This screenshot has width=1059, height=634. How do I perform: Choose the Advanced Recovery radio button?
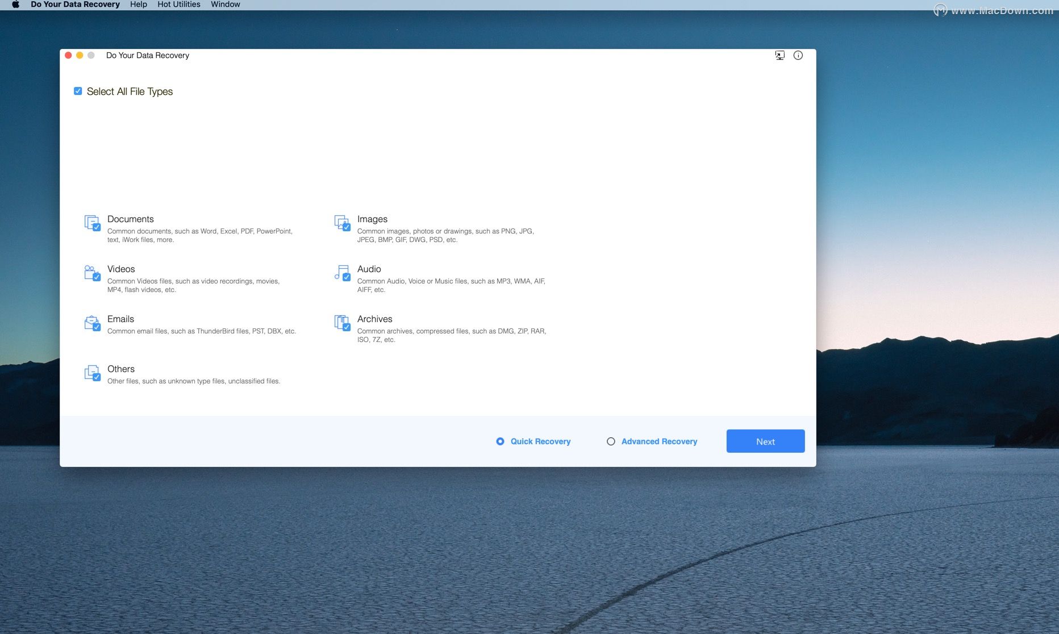[611, 441]
